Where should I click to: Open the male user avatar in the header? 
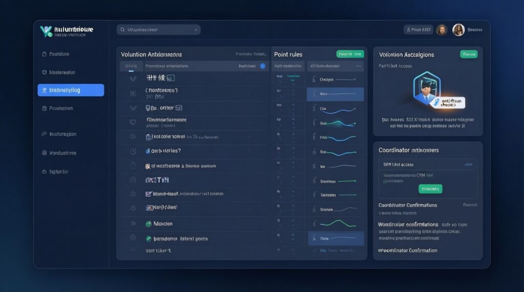click(x=442, y=30)
